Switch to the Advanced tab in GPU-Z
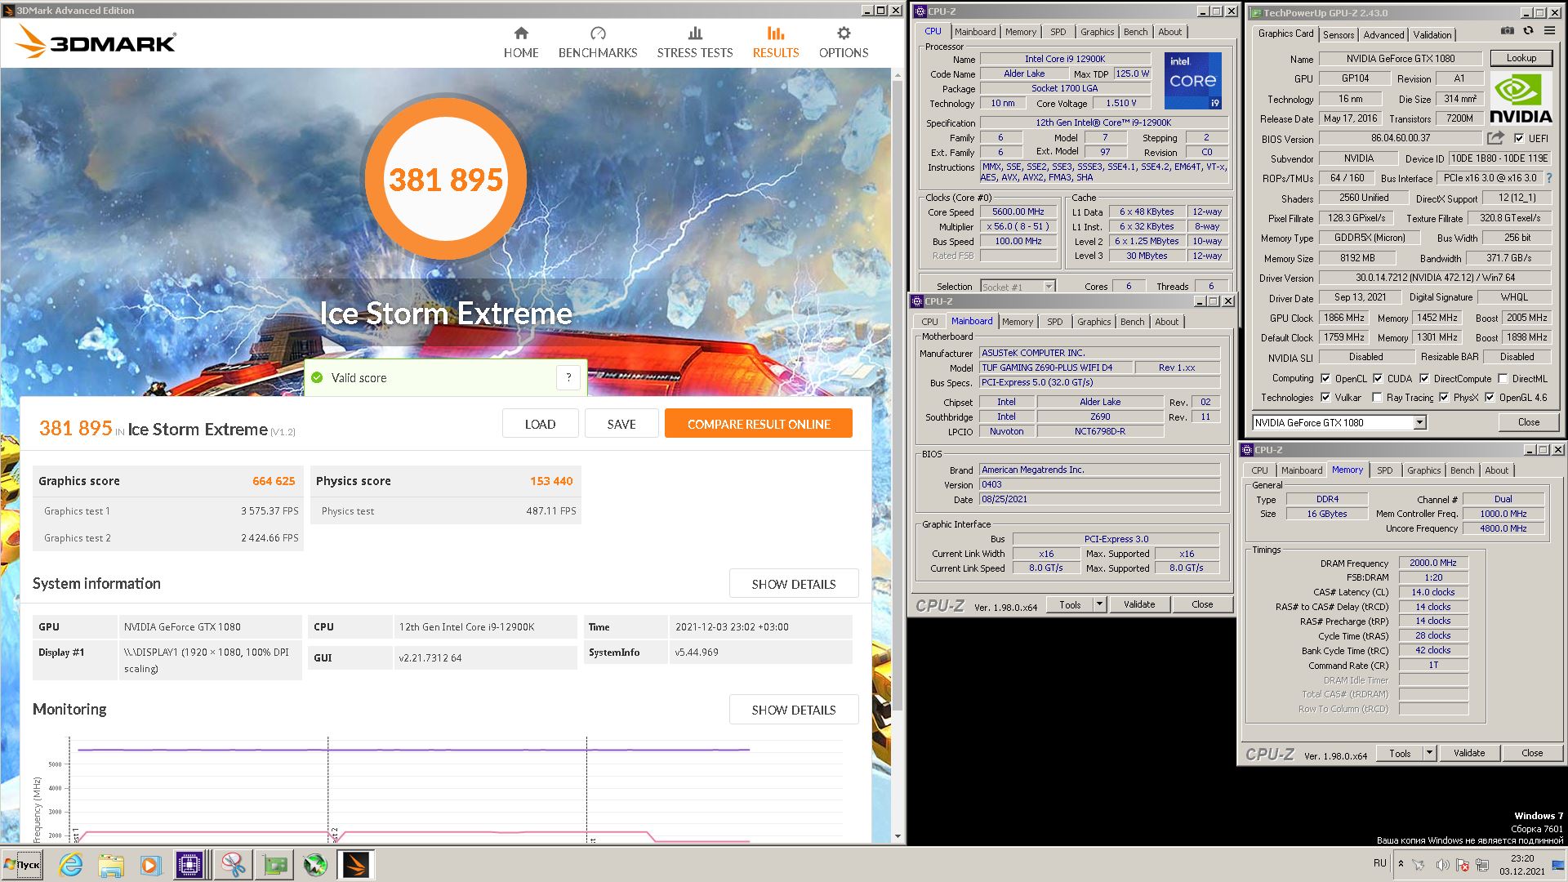Viewport: 1568px width, 882px height. tap(1383, 34)
